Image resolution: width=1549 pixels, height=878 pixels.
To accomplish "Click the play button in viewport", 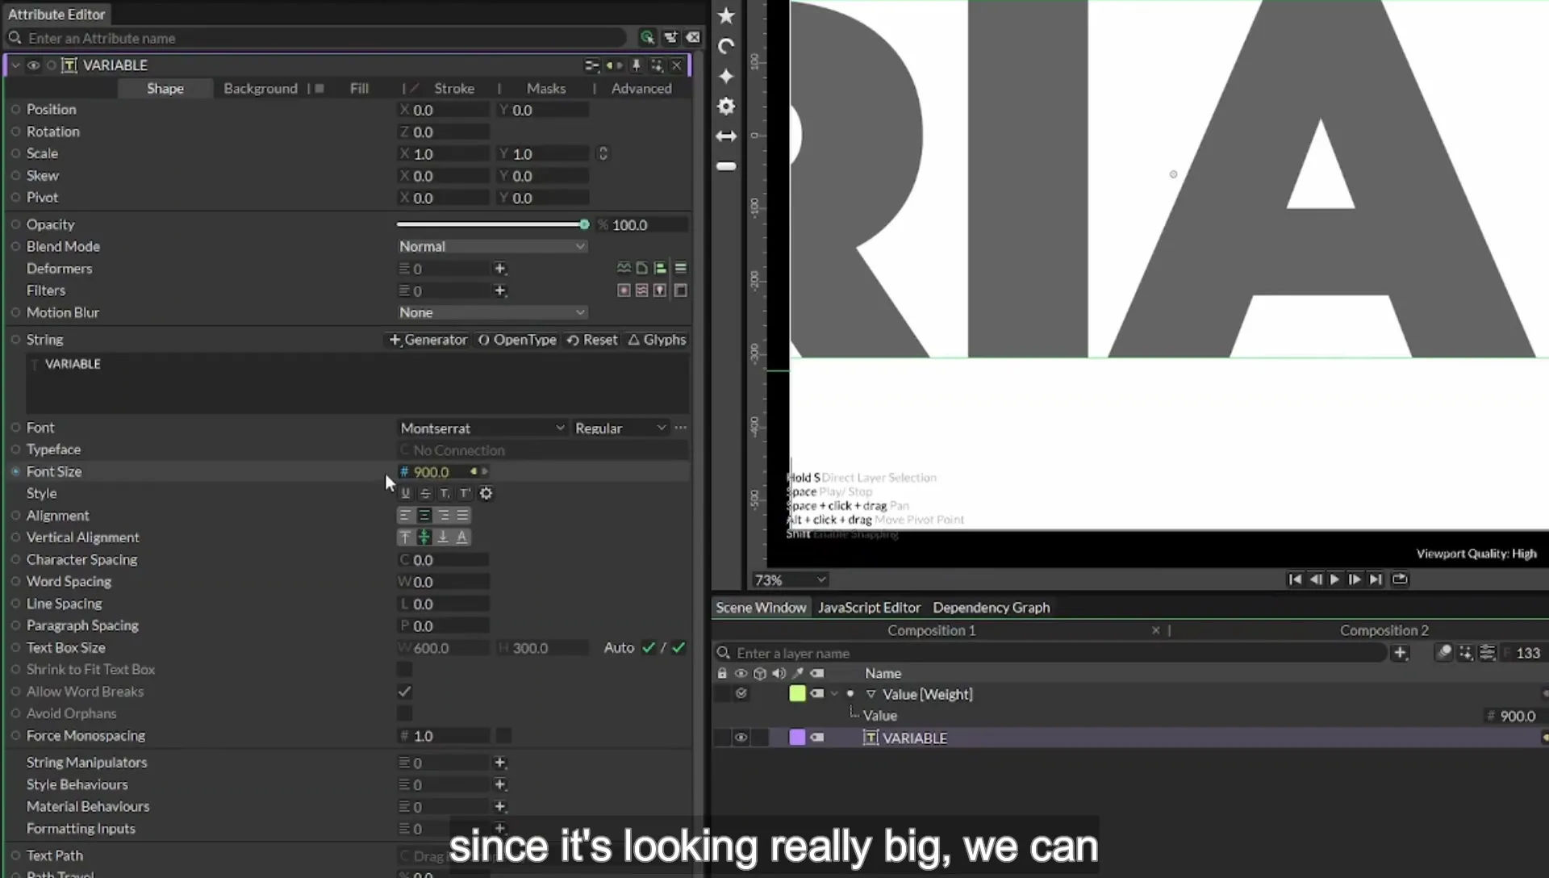I will pos(1334,579).
